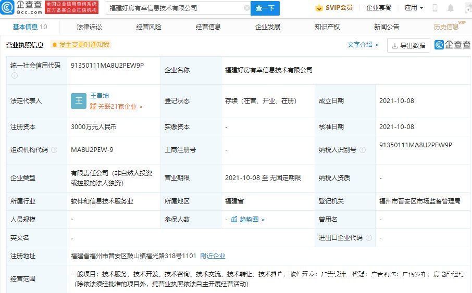Screen dimensions: 472x293
Task: Switch to the 历史信息 VIP tab
Action: point(449,26)
